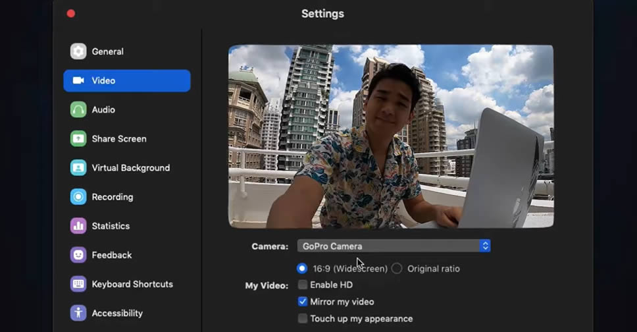
Task: Click the Feedback smiley icon
Action: 78,254
